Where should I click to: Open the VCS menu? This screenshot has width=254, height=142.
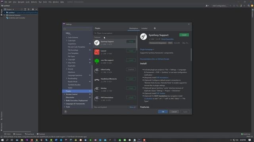pos(50,2)
